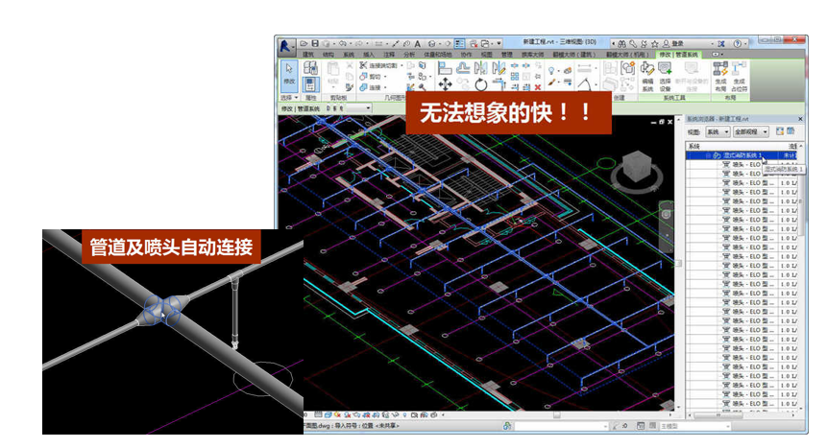This screenshot has height=448, width=827.
Task: Click the AutoFit columns icon in System Browser
Action: (780, 130)
